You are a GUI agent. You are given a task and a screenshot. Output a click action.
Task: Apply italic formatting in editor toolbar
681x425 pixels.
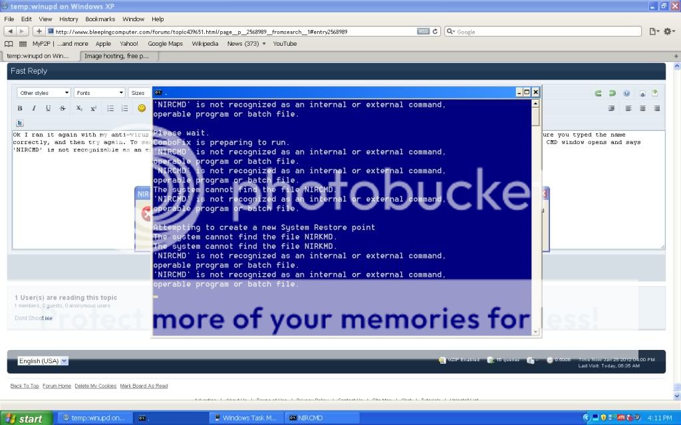click(34, 108)
